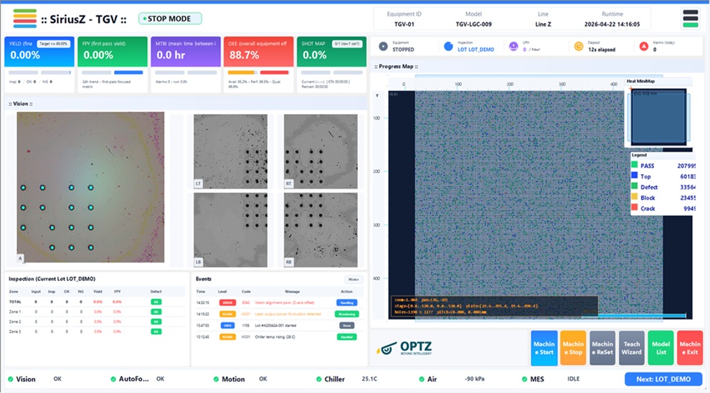Image resolution: width=710 pixels, height=393 pixels.
Task: Click the WARN badge for code W301
Action: (x=227, y=337)
